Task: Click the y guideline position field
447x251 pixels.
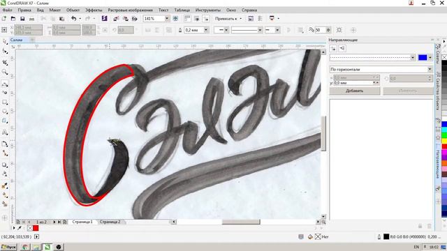Action: coord(353,83)
